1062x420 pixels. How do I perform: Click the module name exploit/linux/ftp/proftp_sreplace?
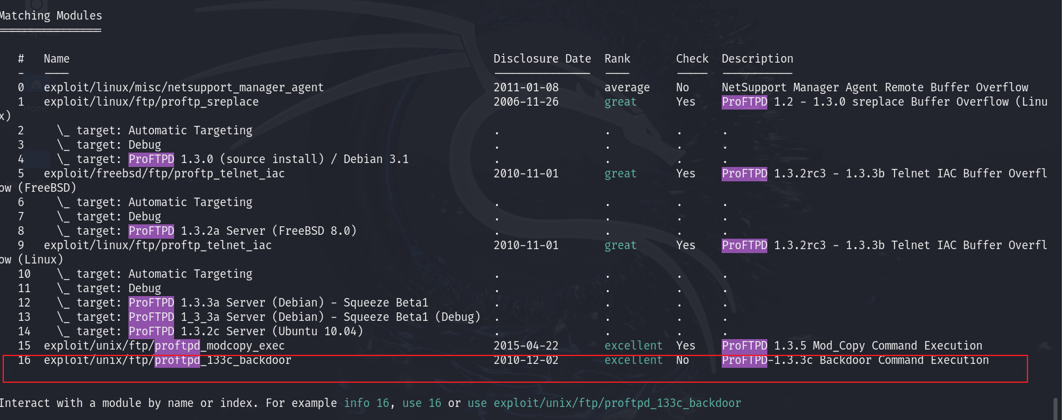(x=151, y=102)
